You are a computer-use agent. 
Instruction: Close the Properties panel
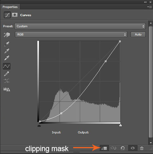(x=150, y=2)
